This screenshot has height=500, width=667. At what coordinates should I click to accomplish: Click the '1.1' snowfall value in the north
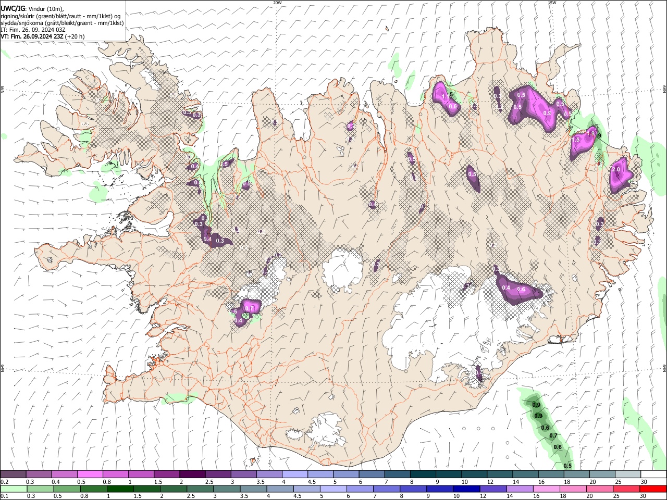tap(445, 97)
